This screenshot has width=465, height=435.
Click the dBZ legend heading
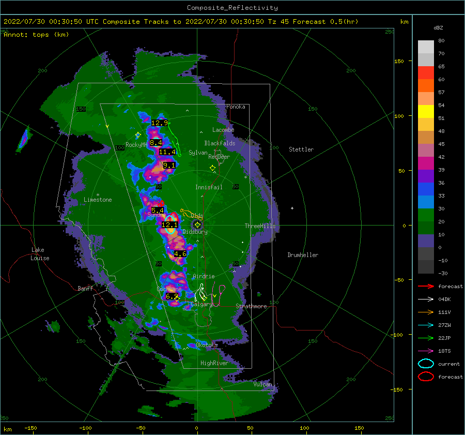438,28
